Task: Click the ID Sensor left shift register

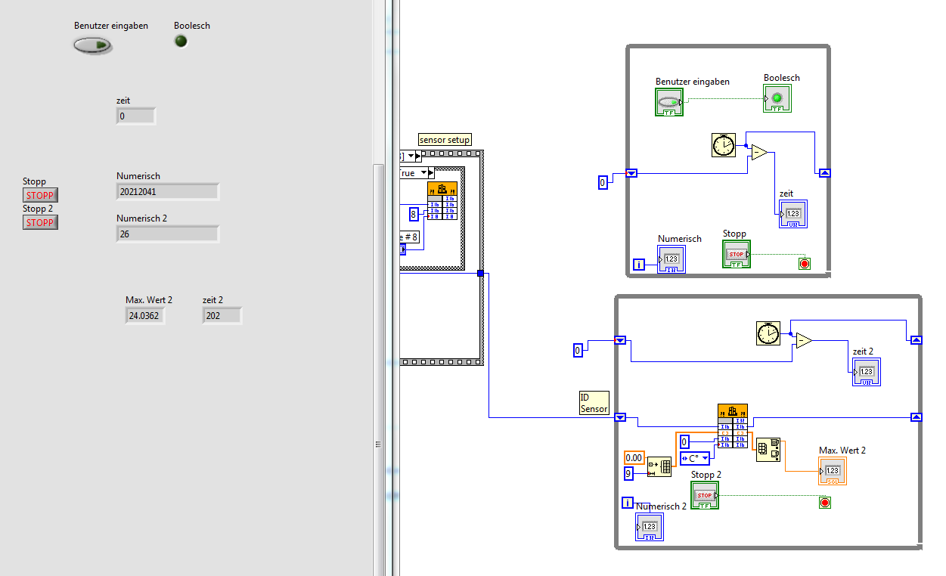Action: pos(620,417)
